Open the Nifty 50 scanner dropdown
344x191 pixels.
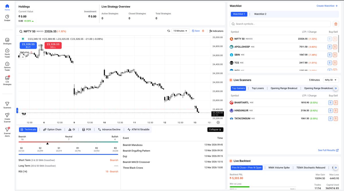(331, 80)
